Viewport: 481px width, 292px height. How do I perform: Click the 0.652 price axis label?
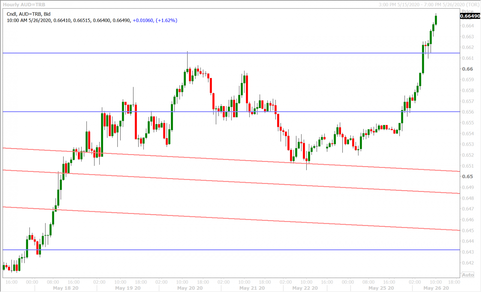(x=468, y=155)
